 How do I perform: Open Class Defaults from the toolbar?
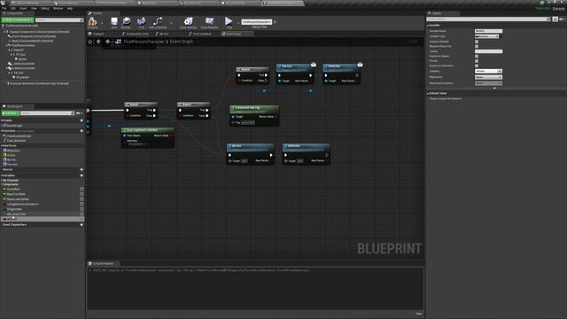click(209, 21)
